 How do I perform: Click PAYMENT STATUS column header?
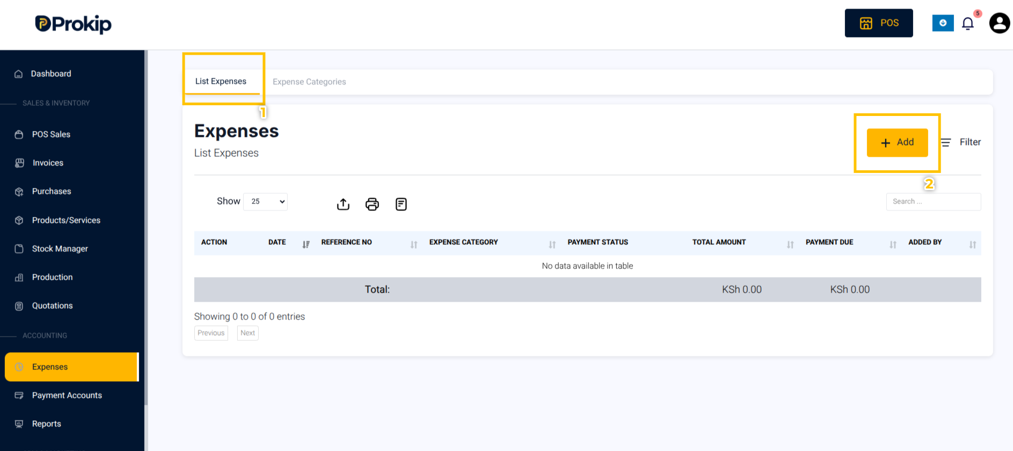[597, 242]
